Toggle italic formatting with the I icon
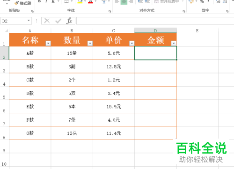Image resolution: width=234 pixels, height=169 pixels. pyautogui.click(x=46, y=1)
